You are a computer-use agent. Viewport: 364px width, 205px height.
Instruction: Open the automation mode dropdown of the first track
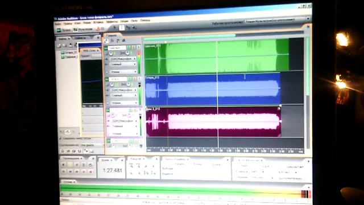tap(123, 72)
